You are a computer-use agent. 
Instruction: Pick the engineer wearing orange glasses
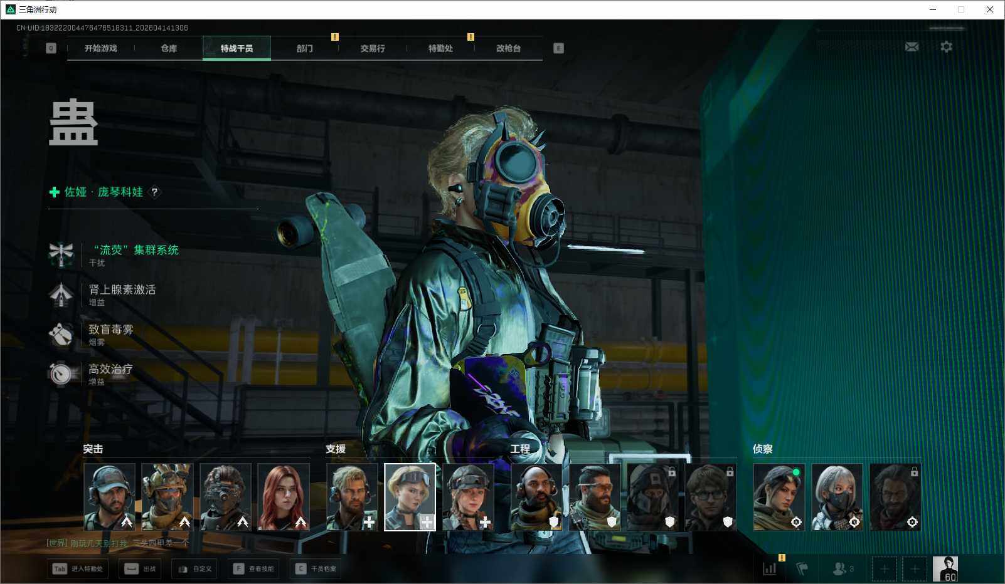coord(595,497)
